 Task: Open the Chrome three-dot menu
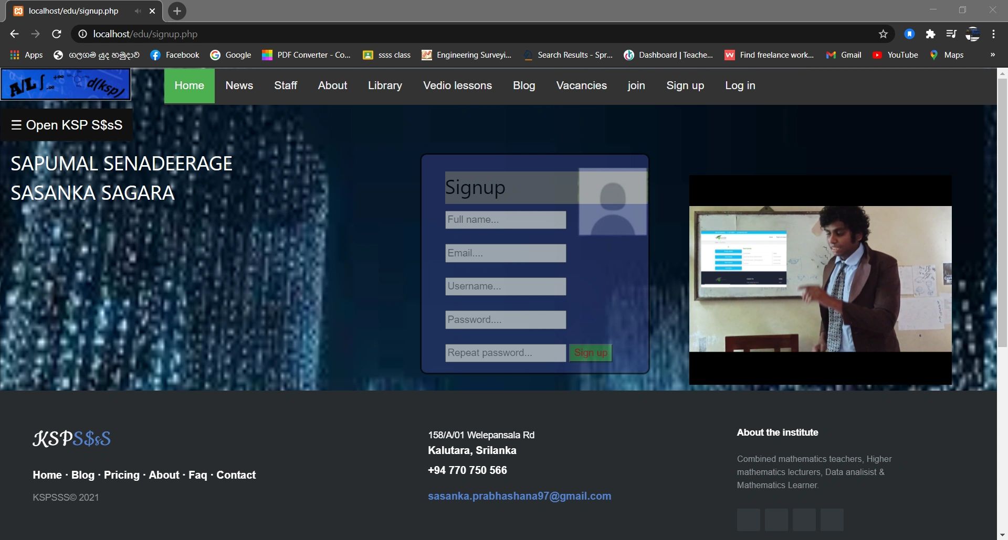(x=993, y=34)
